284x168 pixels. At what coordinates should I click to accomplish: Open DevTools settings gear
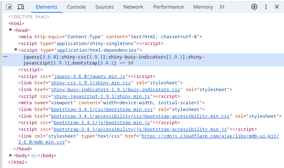[x=254, y=7]
